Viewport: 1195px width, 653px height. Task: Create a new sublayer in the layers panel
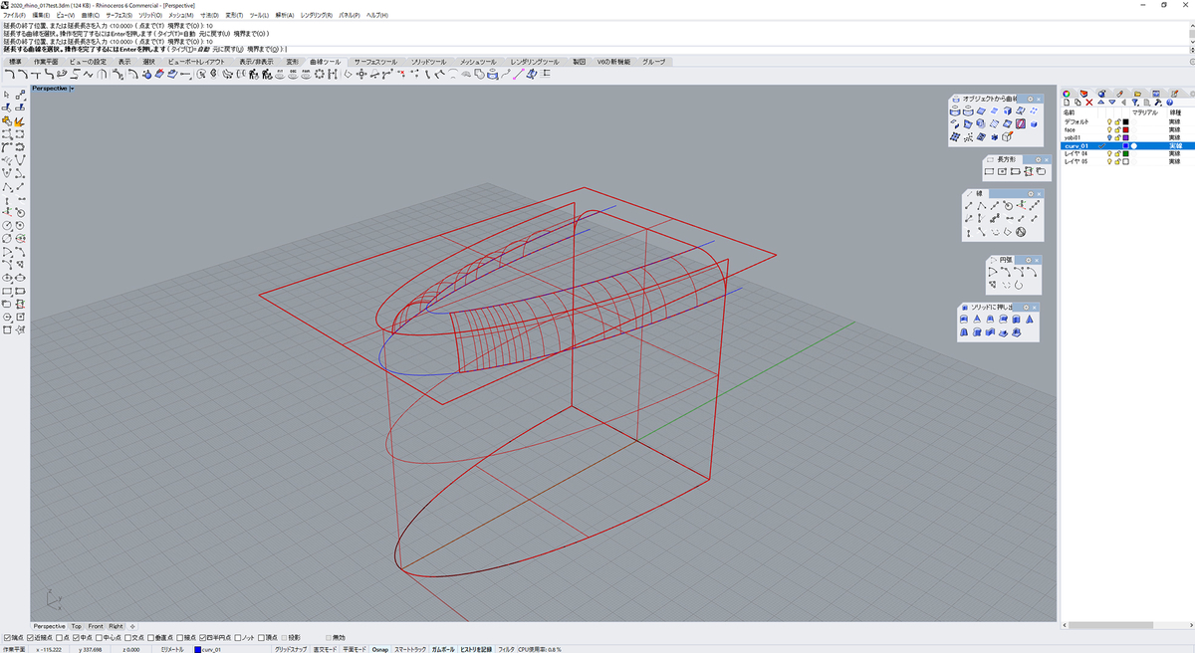pyautogui.click(x=1077, y=103)
